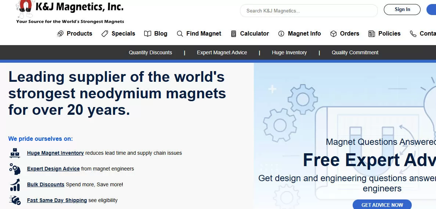Open the Products menu
This screenshot has height=209, width=436.
[x=79, y=34]
